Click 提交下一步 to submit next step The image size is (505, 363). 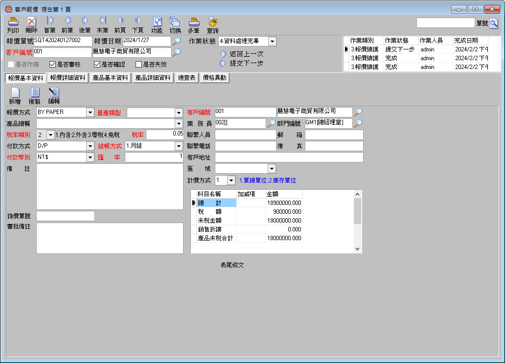coord(242,64)
